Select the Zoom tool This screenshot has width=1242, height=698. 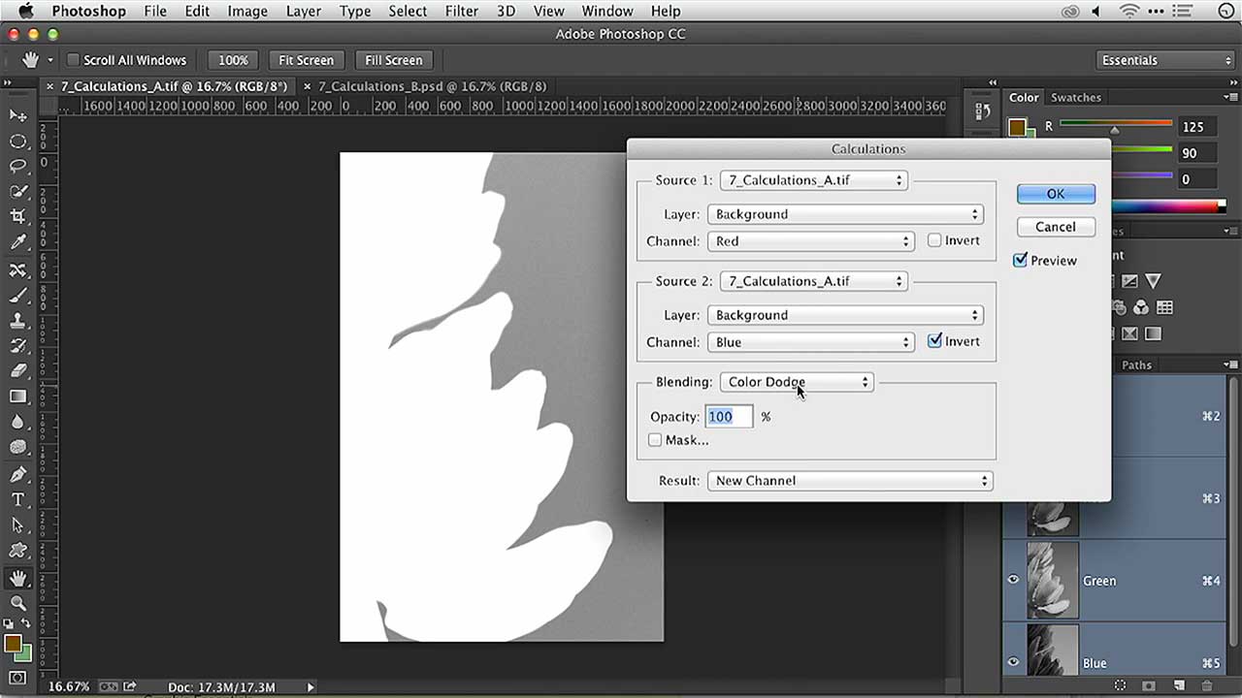pyautogui.click(x=19, y=603)
